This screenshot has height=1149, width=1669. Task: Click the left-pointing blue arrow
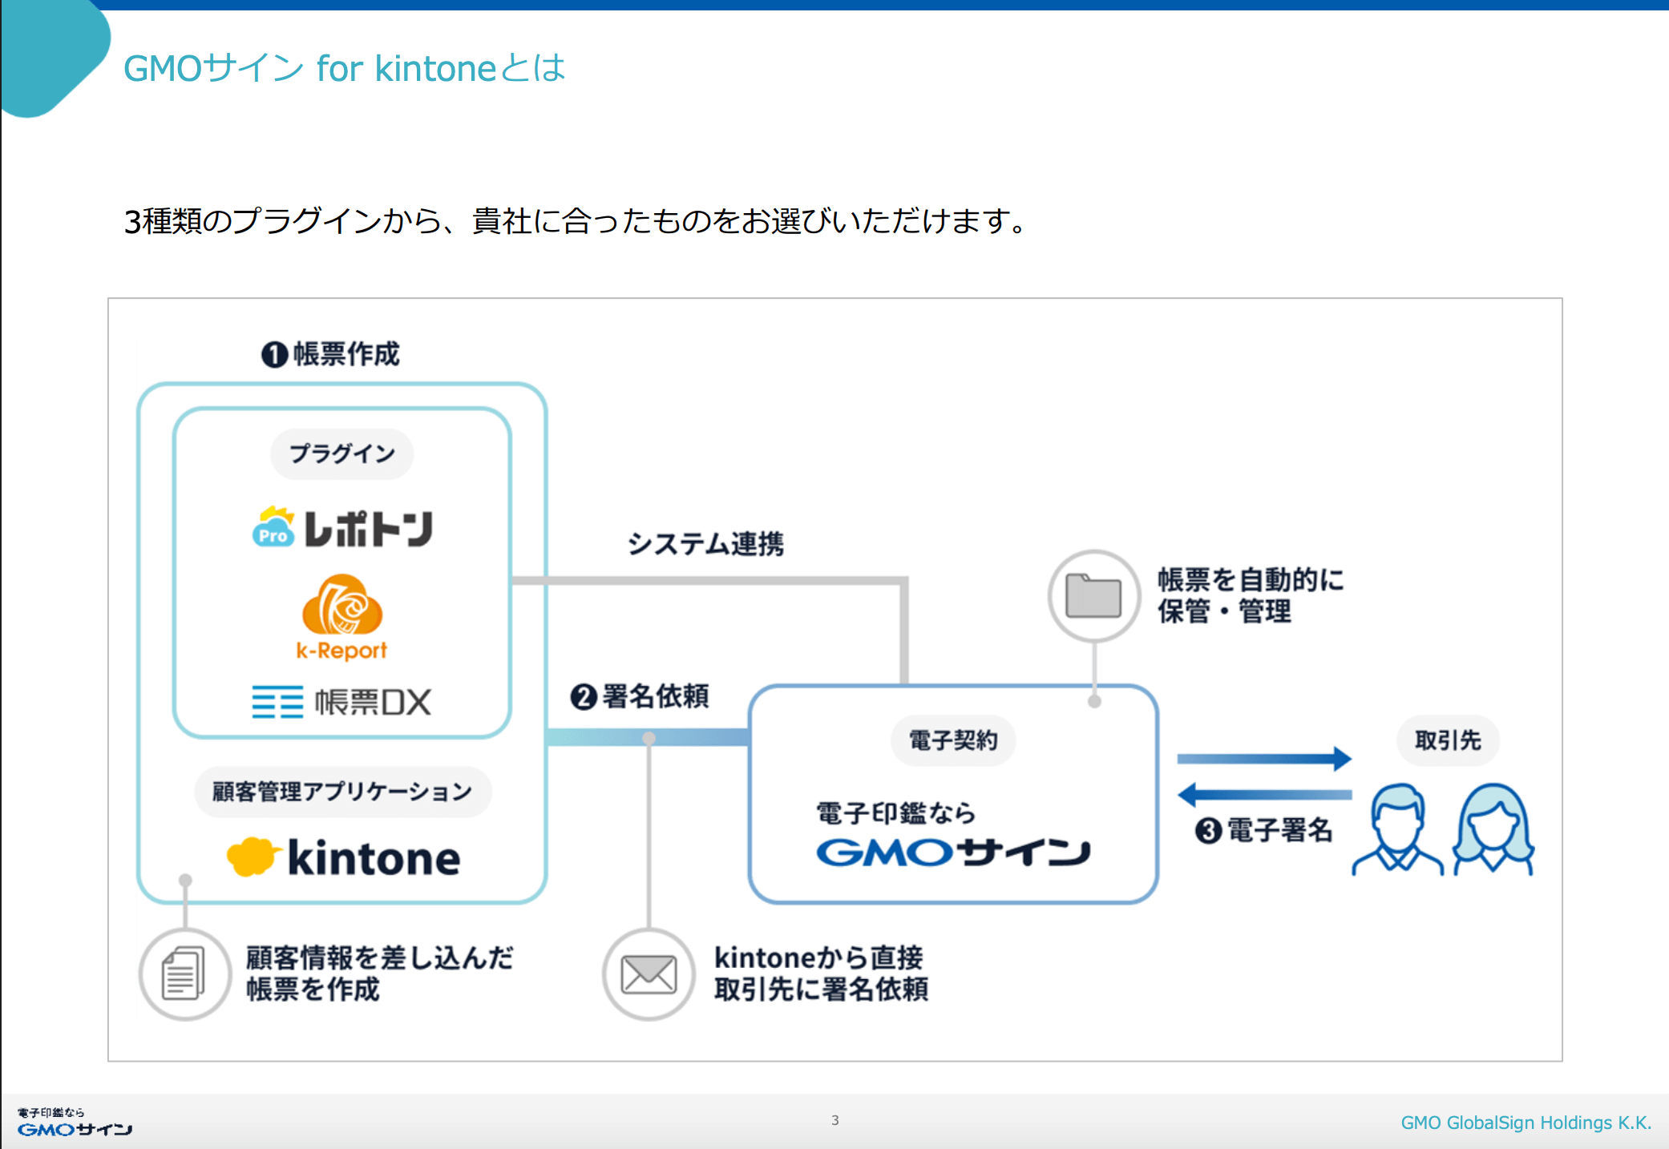1264,795
